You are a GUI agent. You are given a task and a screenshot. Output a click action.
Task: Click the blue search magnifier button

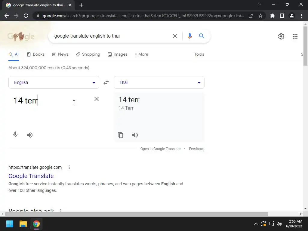click(202, 36)
